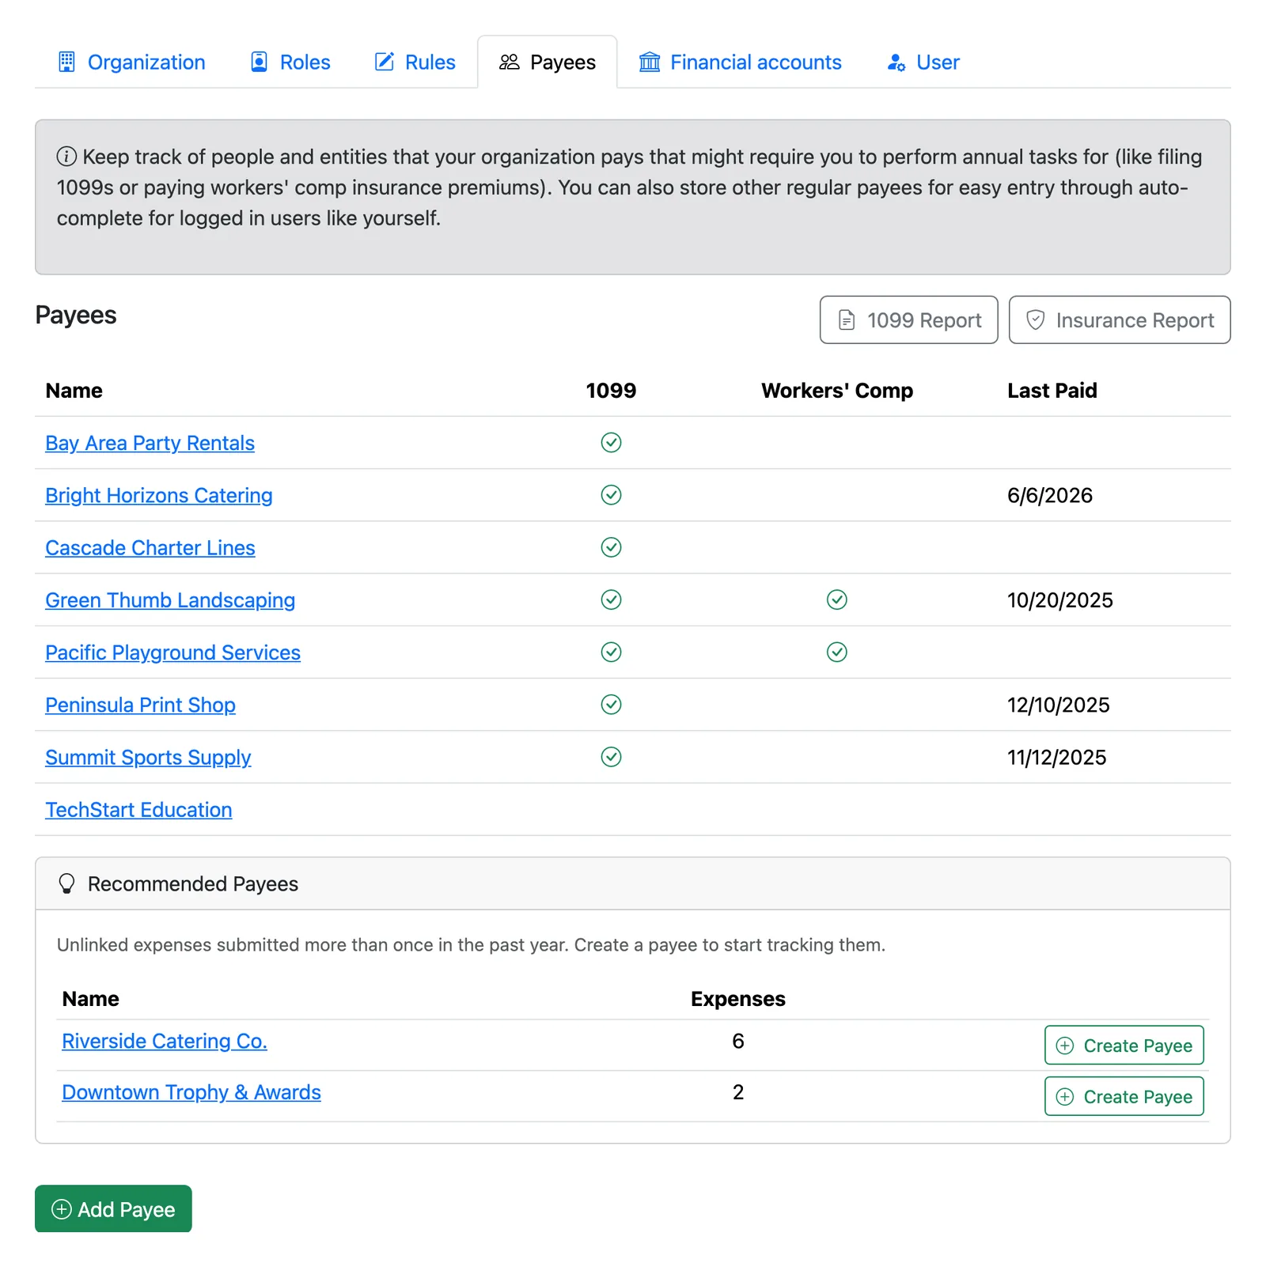The height and width of the screenshot is (1267, 1266).
Task: Open Riverside Catering Co. expenses
Action: 165,1041
